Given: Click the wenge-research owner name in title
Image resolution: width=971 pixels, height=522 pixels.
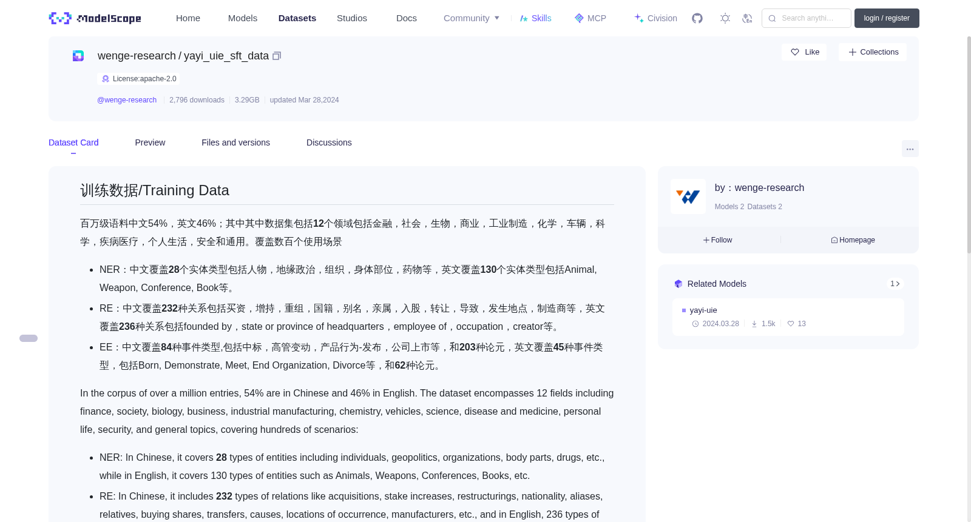Looking at the screenshot, I should pyautogui.click(x=137, y=56).
